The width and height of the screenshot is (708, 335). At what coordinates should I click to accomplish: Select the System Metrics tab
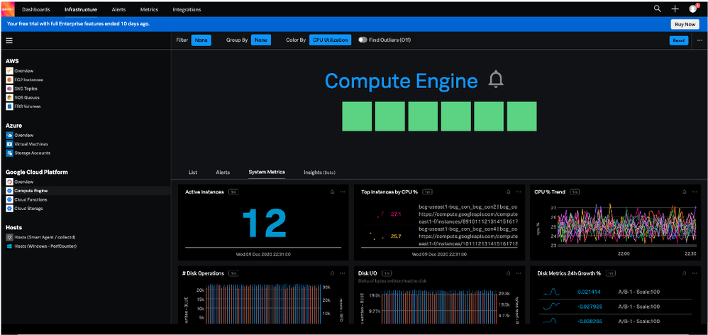267,172
